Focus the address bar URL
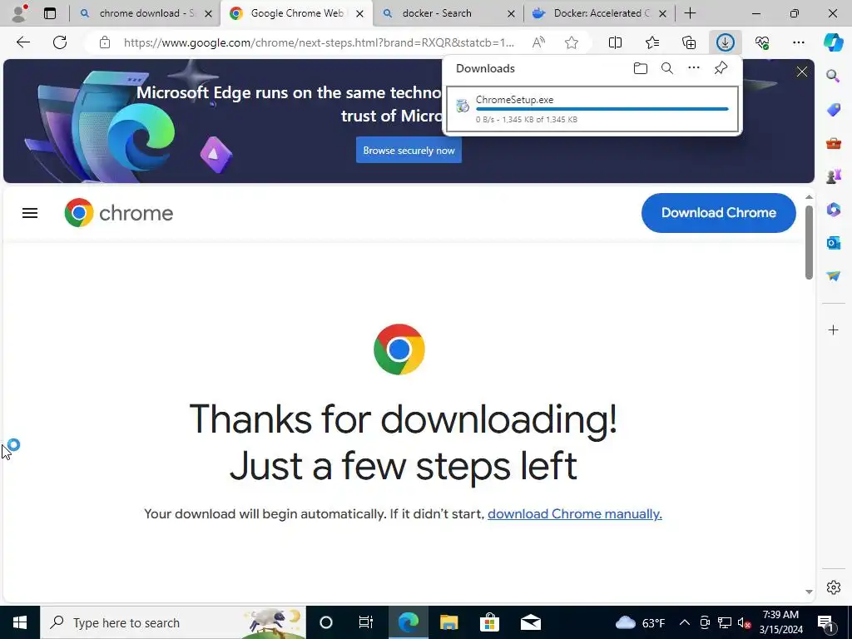 [x=319, y=42]
